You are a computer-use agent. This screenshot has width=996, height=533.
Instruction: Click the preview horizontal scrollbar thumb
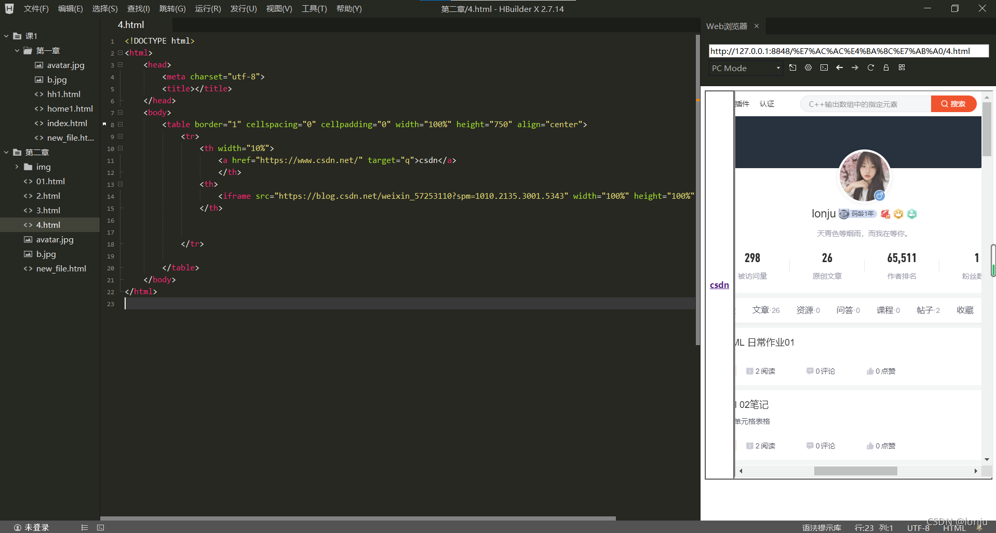coord(855,471)
